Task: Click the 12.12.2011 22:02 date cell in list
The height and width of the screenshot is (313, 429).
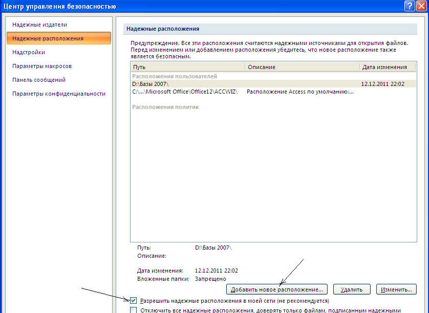Action: pos(383,84)
